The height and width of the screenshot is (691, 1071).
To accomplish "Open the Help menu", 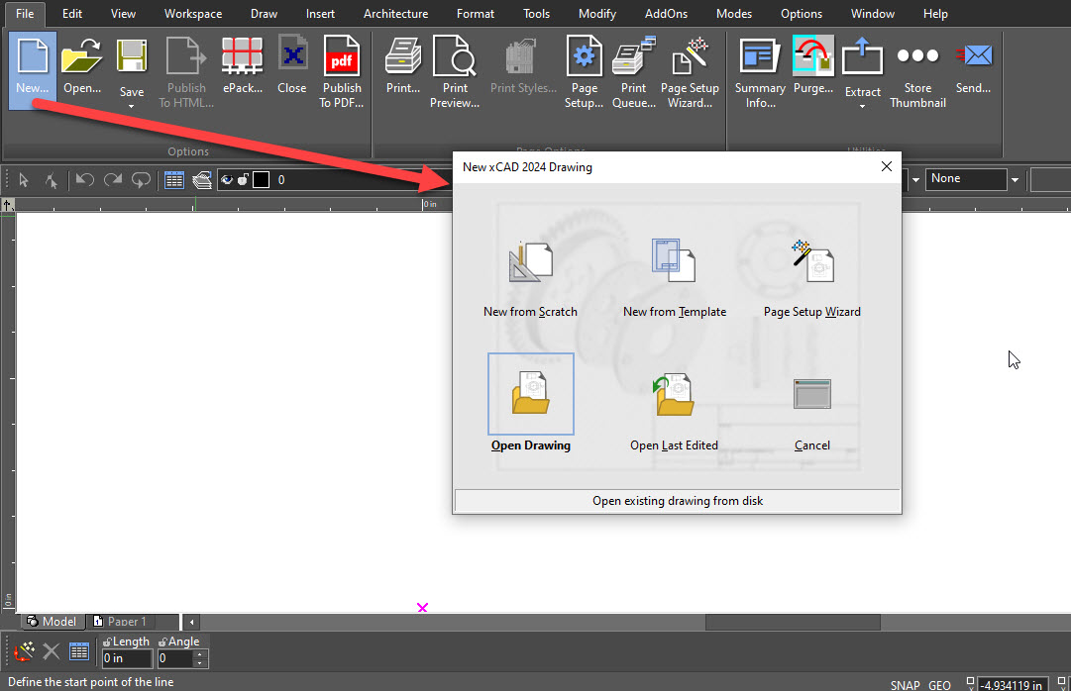I will click(935, 14).
